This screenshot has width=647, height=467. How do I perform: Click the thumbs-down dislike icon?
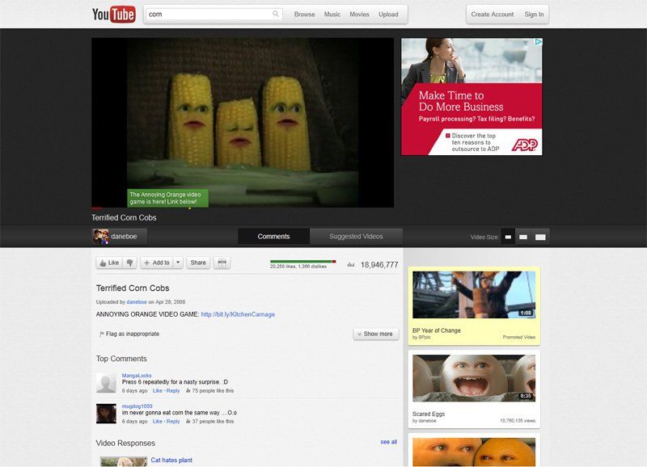(129, 263)
